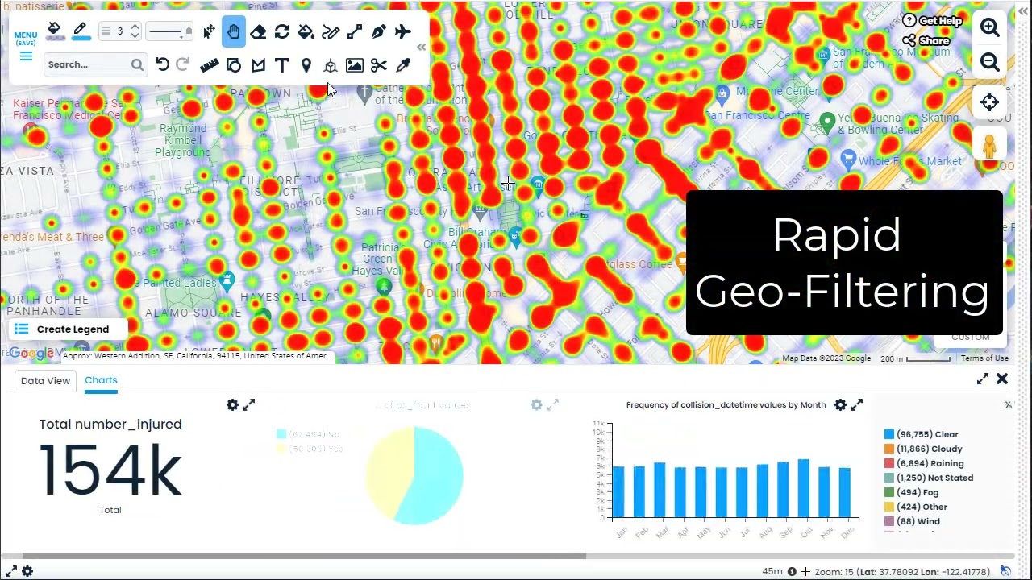Click the info icon beside 45m

pyautogui.click(x=792, y=571)
